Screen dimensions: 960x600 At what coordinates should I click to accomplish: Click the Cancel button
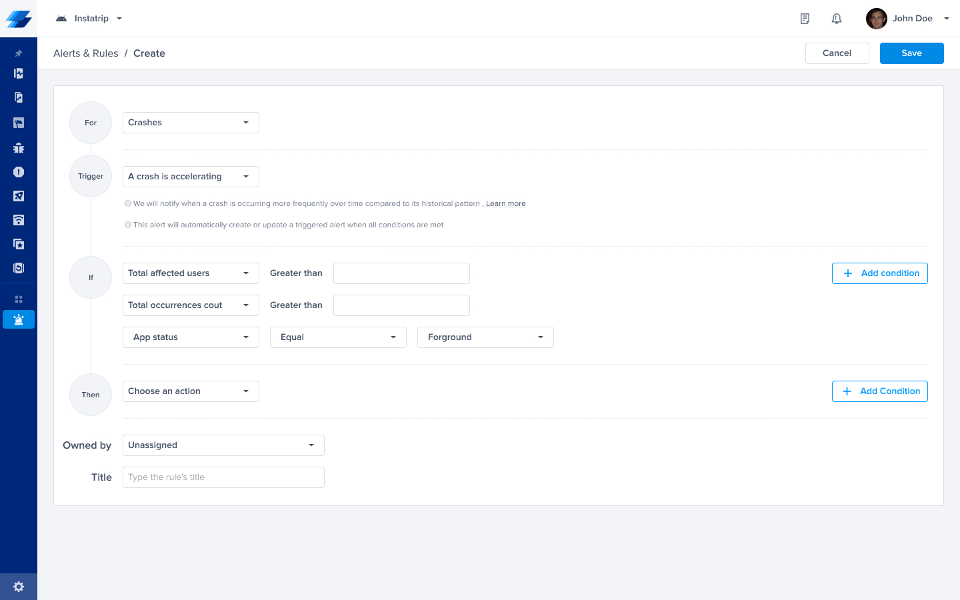pos(837,53)
